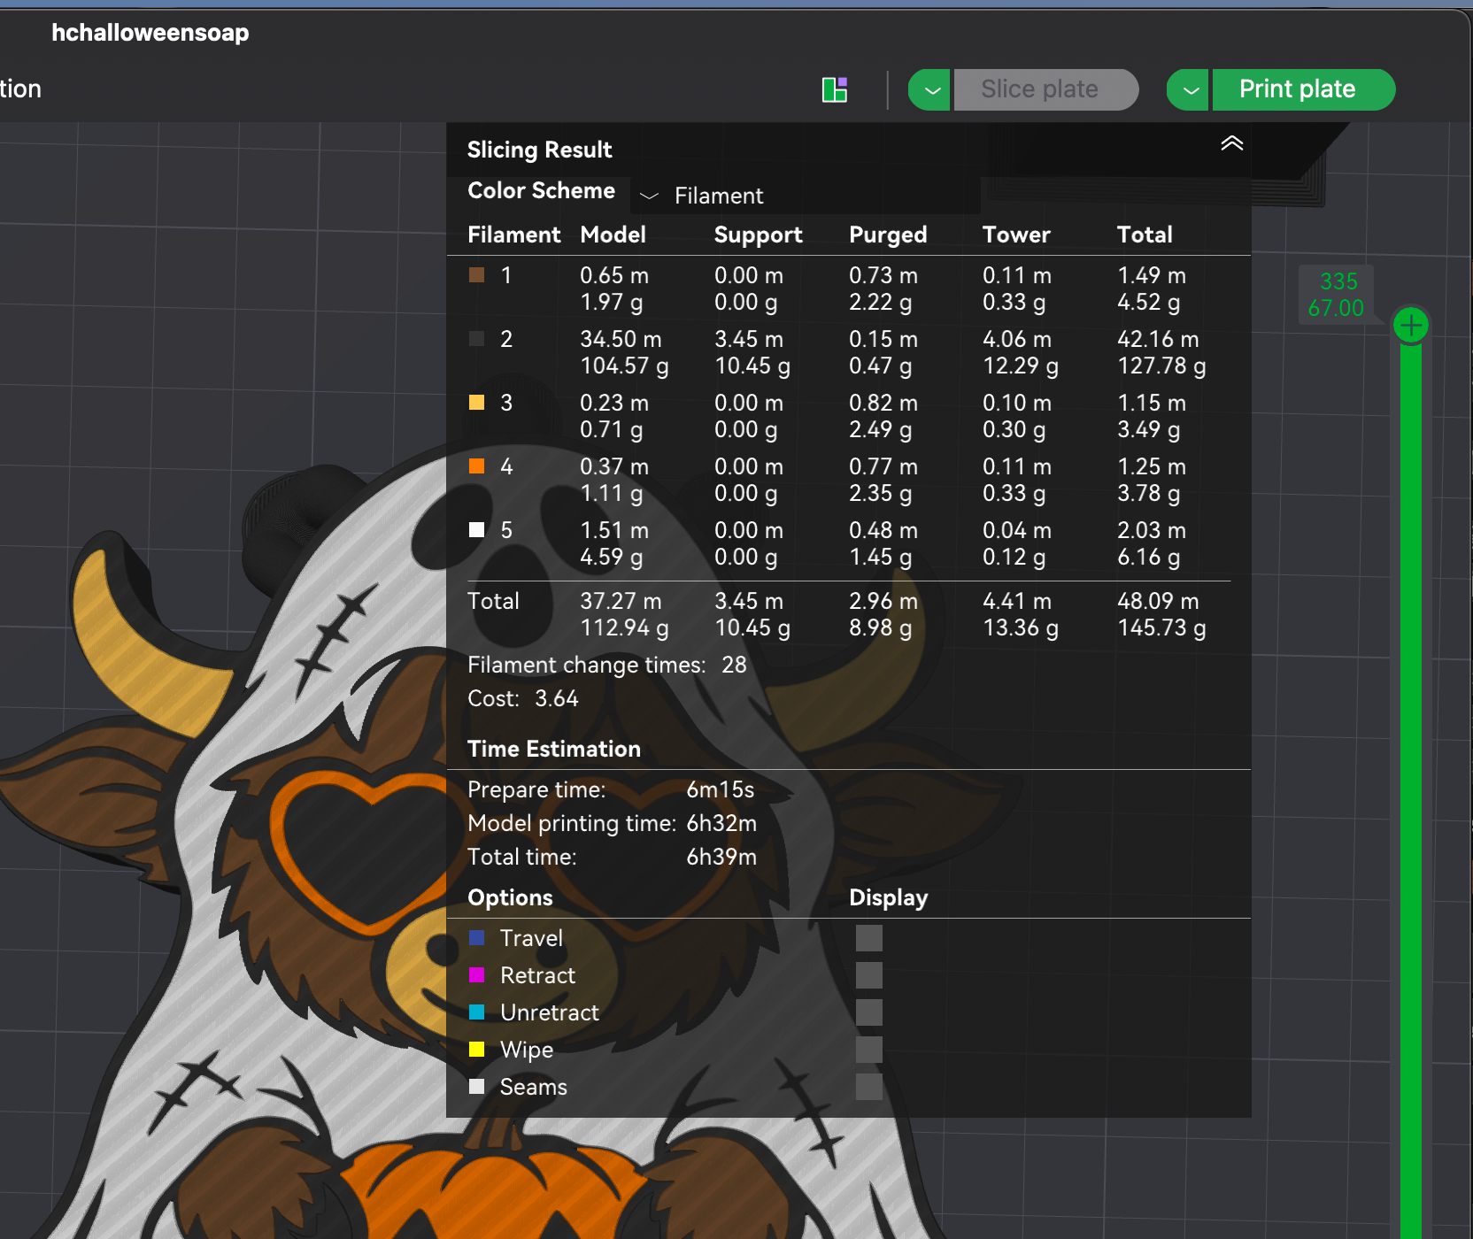Click the layer value label 335 / 67.00
This screenshot has height=1239, width=1473.
tap(1337, 295)
